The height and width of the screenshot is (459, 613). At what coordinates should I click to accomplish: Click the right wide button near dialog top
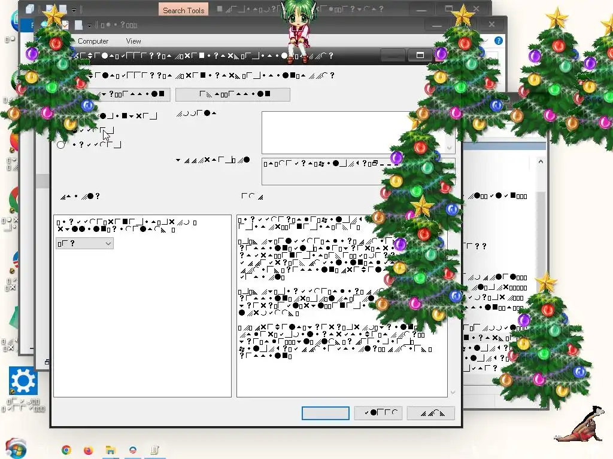click(x=233, y=94)
